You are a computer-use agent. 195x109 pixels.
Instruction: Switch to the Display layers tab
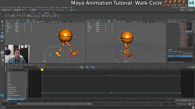[170, 50]
